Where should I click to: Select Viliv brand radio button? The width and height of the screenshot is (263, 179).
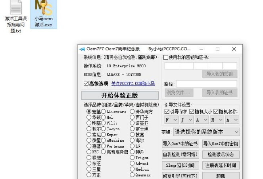(x=104, y=123)
